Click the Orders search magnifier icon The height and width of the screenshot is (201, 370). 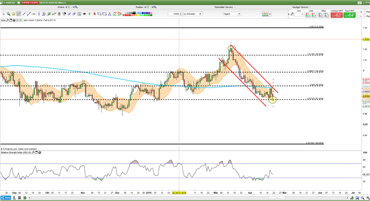click(x=76, y=7)
